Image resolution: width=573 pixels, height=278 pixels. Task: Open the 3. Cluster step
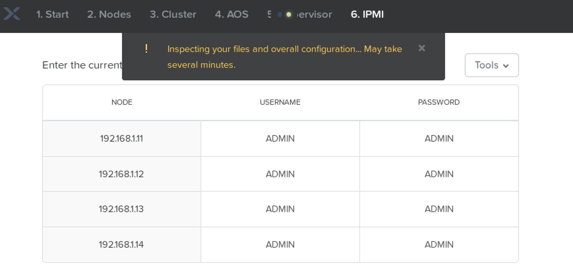tap(173, 14)
